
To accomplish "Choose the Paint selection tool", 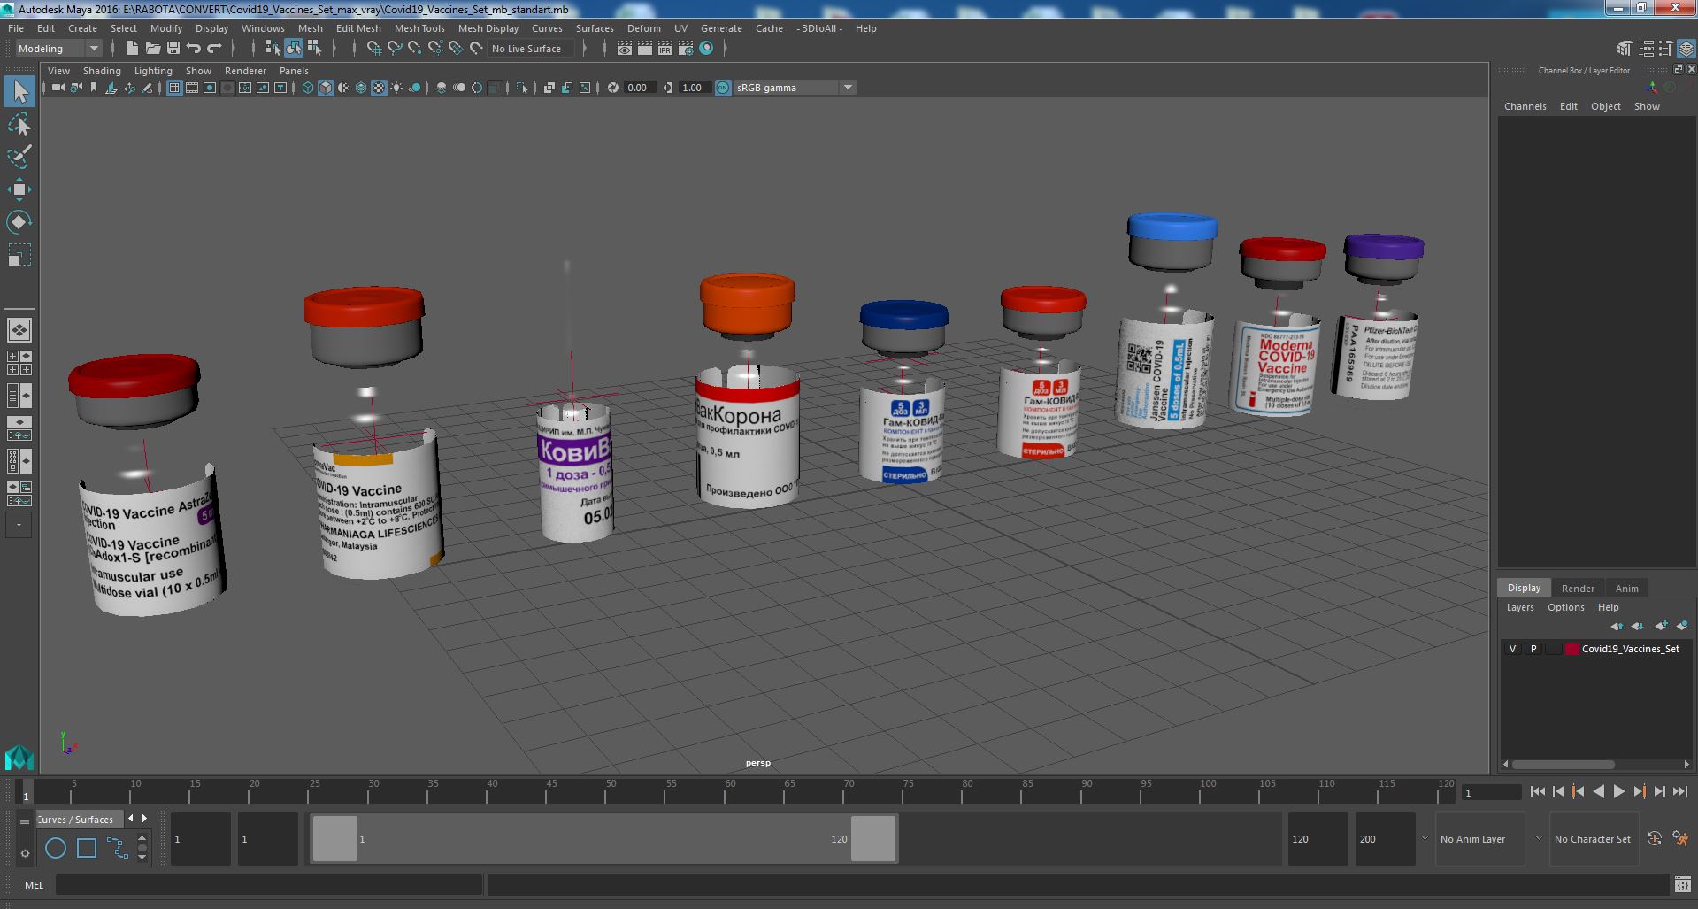I will click(19, 158).
